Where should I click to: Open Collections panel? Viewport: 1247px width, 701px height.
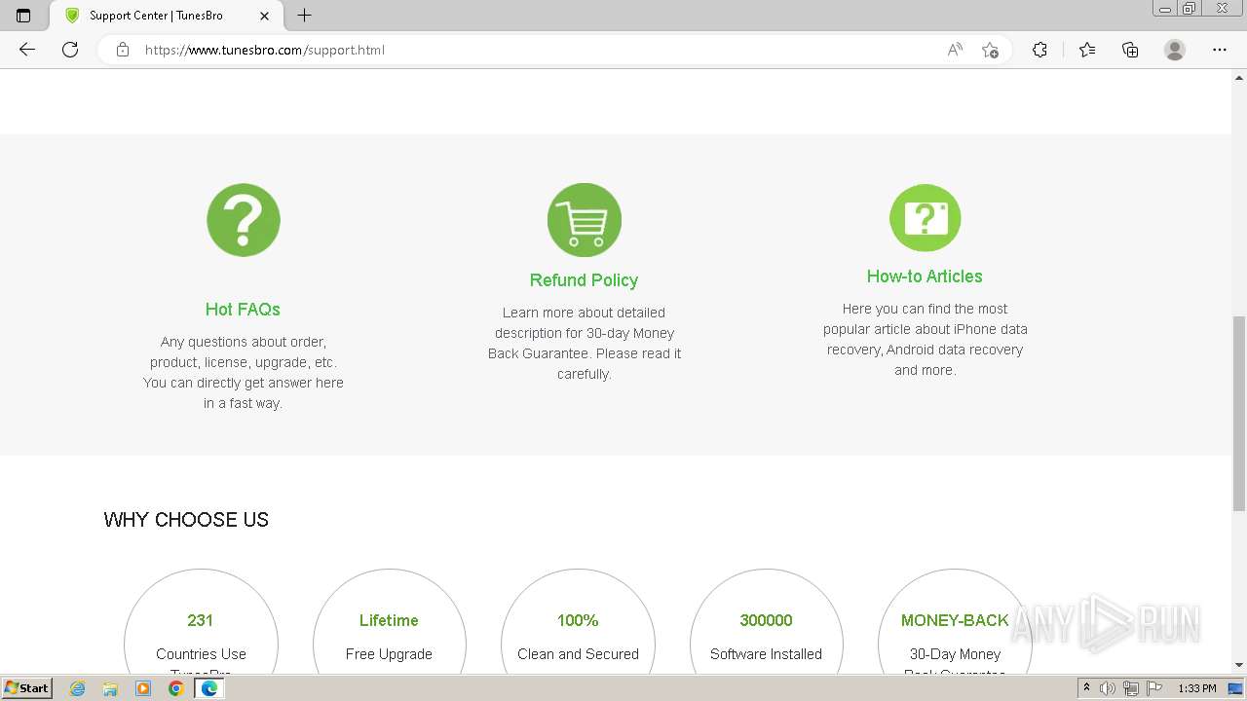click(x=1130, y=50)
